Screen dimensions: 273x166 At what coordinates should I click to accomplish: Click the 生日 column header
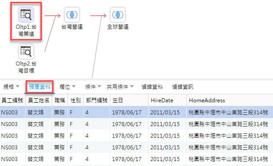coord(129,100)
